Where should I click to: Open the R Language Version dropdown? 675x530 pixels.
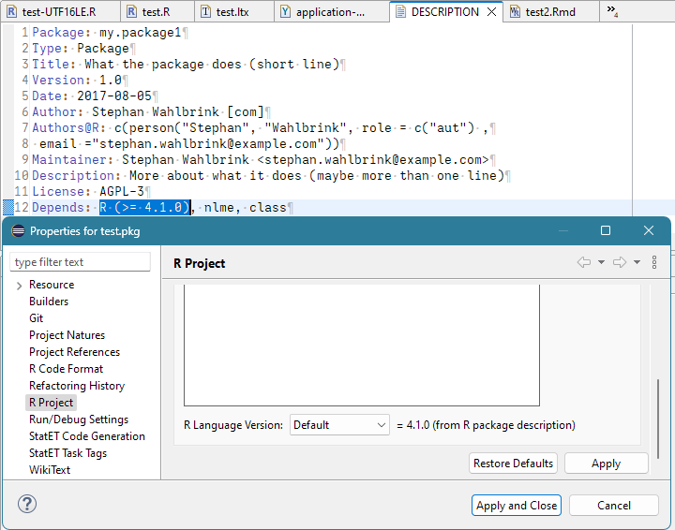[x=339, y=425]
